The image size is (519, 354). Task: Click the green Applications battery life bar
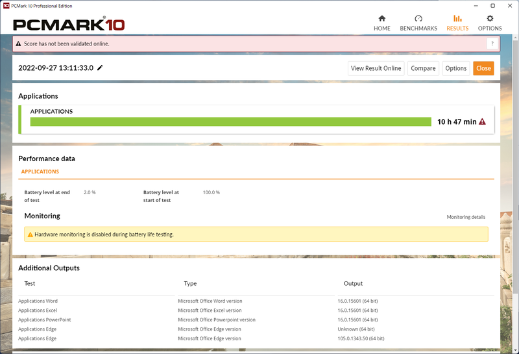point(231,121)
